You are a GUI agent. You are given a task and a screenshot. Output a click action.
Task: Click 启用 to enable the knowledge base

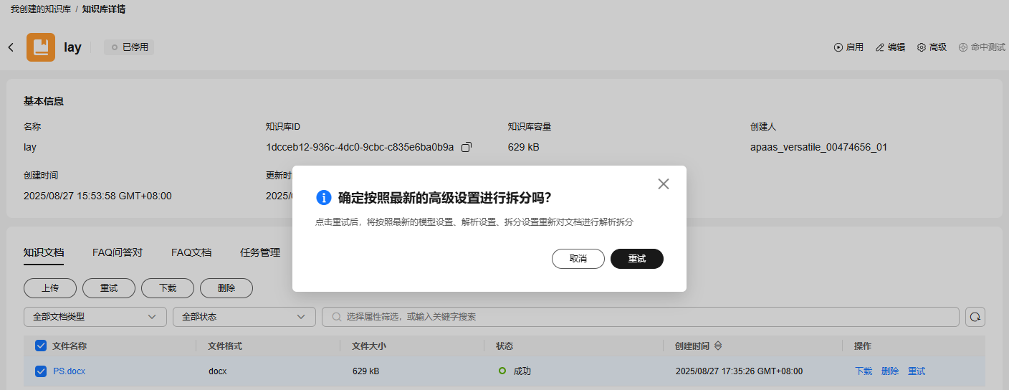pyautogui.click(x=848, y=47)
